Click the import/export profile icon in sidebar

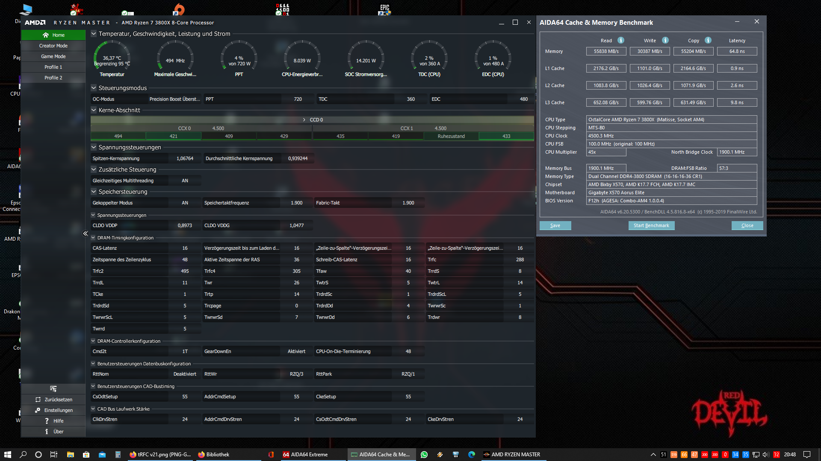pyautogui.click(x=53, y=389)
